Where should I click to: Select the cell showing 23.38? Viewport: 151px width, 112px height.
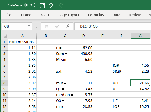[x=83, y=106]
